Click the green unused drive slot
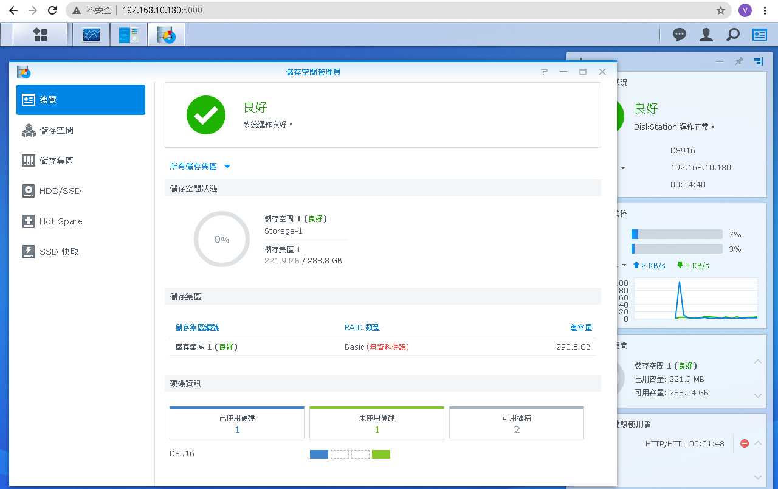Image resolution: width=778 pixels, height=489 pixels. point(381,454)
